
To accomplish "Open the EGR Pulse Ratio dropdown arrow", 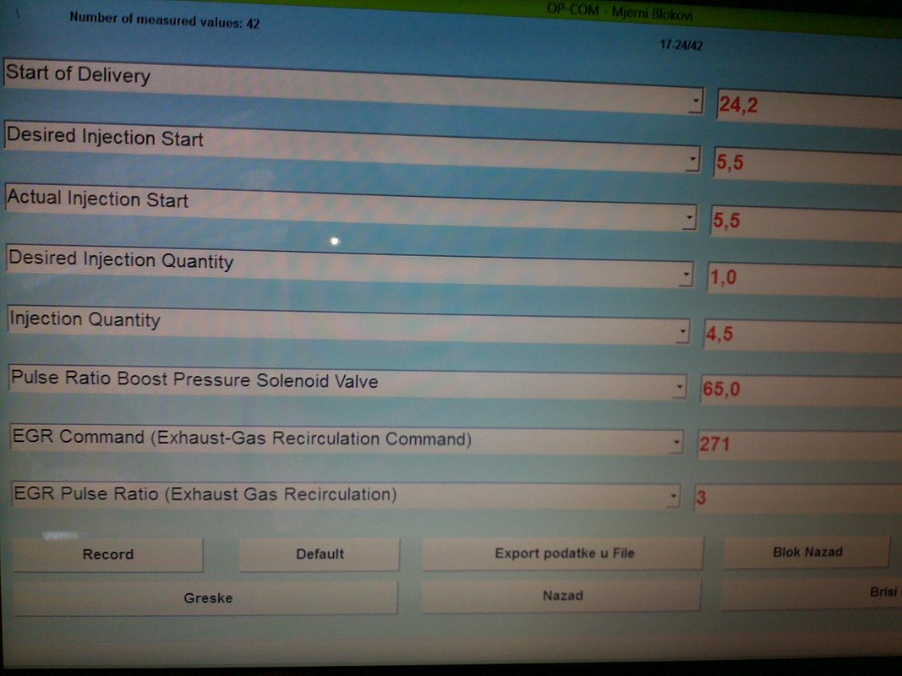I will coord(673,495).
